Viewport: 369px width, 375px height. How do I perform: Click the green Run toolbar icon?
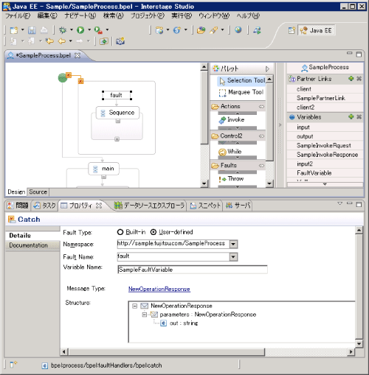coord(80,30)
